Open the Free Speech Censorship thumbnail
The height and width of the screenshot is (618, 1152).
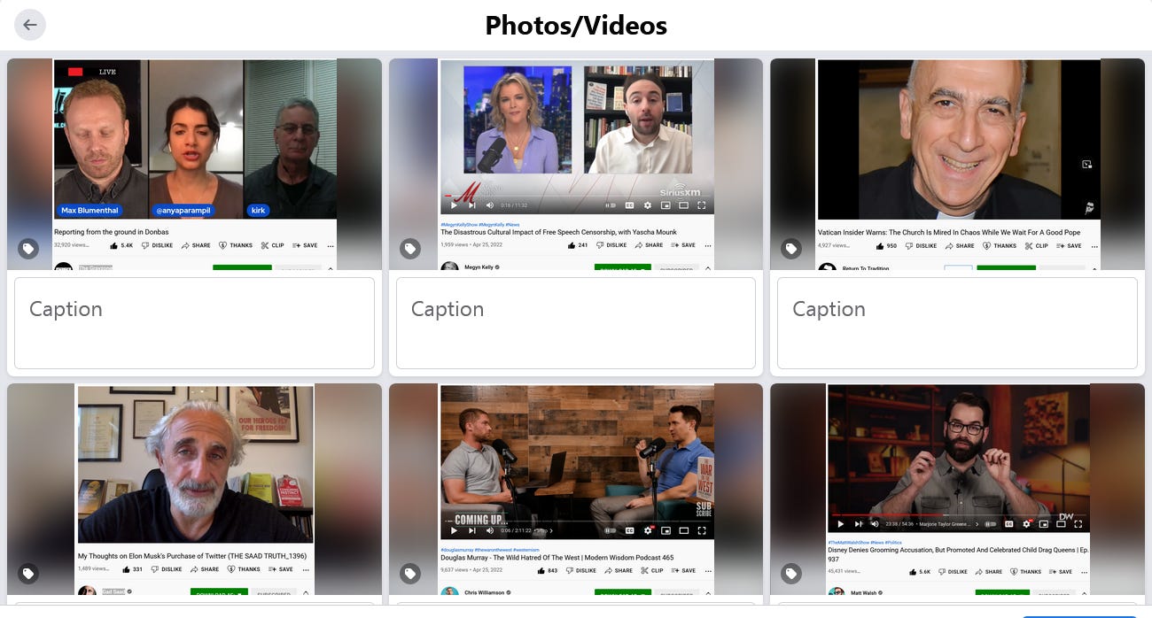click(576, 164)
